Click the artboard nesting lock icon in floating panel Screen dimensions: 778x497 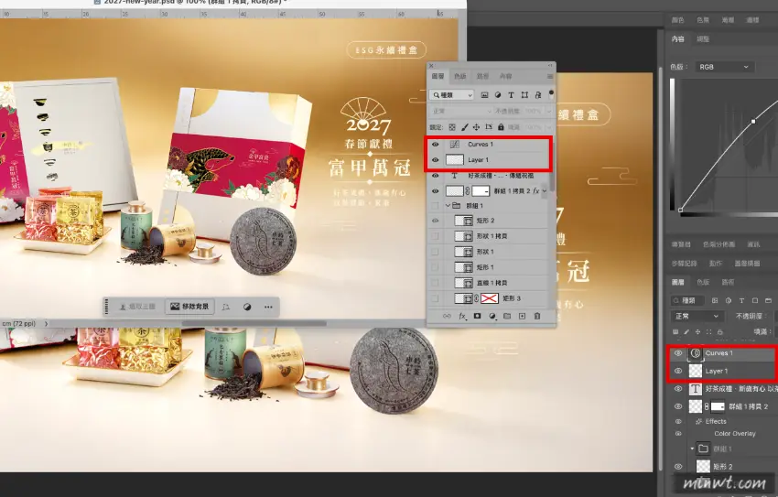489,127
